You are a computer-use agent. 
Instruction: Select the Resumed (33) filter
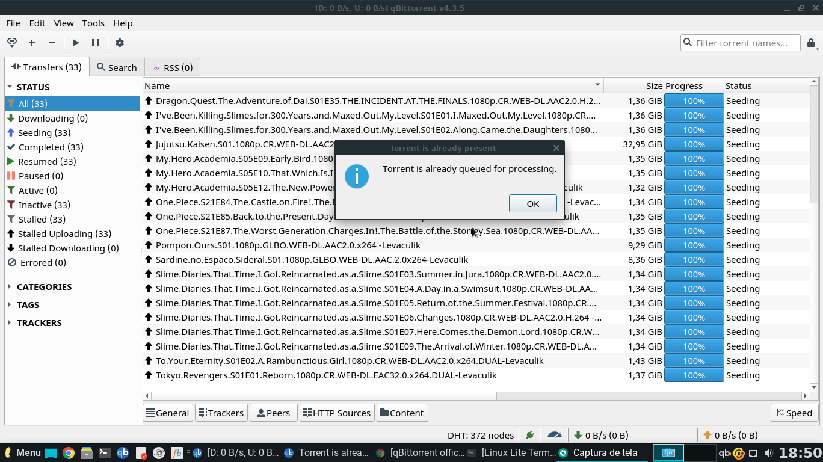(x=73, y=161)
